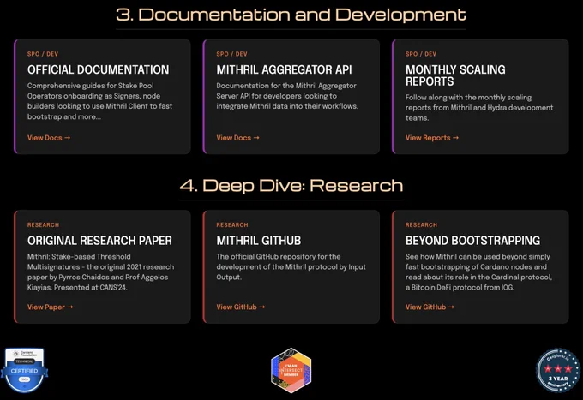583x400 pixels.
Task: Select the Beyond Bootstrapping card title
Action: [472, 241]
